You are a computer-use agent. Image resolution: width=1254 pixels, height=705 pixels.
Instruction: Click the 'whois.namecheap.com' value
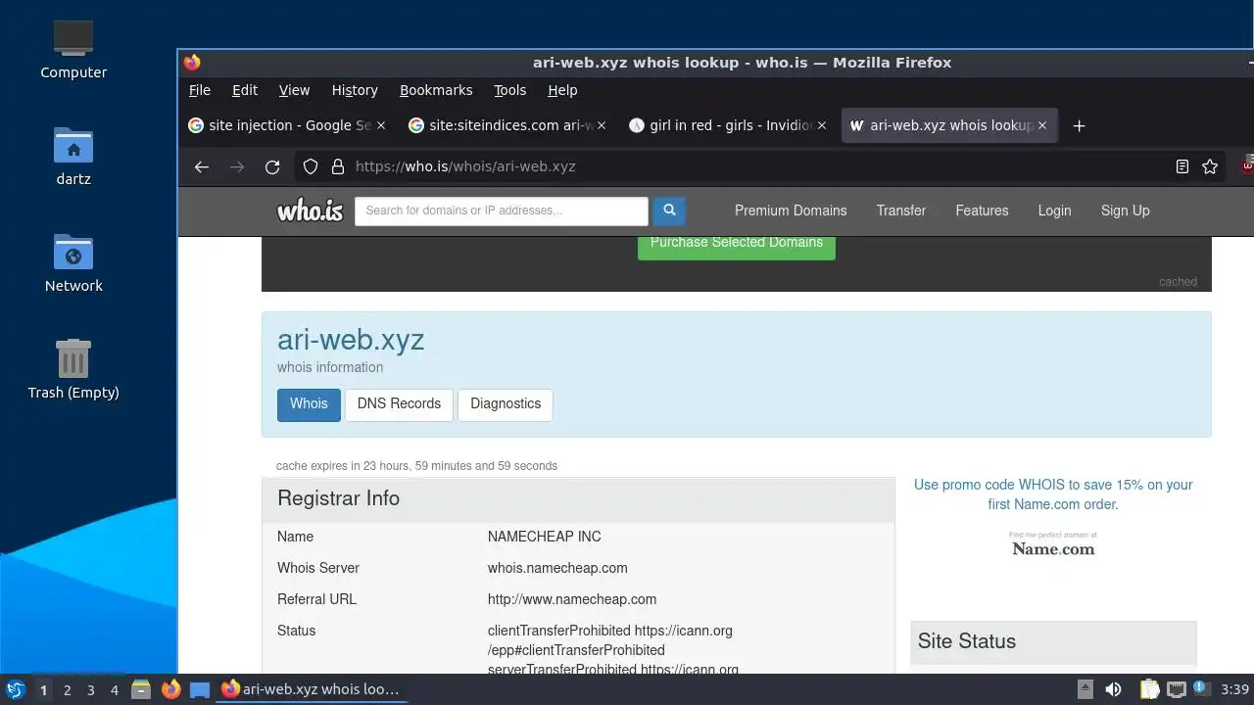click(x=557, y=568)
